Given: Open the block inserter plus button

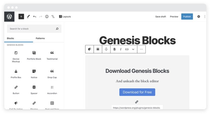Looking at the screenshot, I should pos(21,17).
